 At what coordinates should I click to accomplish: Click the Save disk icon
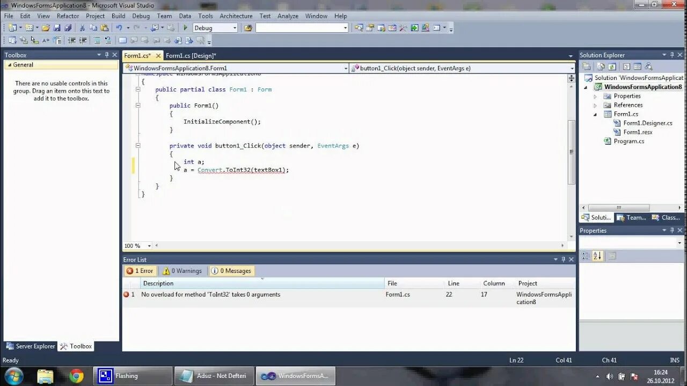pyautogui.click(x=57, y=28)
